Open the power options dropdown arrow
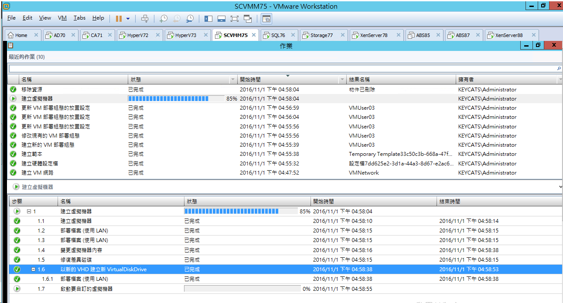The height and width of the screenshot is (303, 563). pos(128,19)
